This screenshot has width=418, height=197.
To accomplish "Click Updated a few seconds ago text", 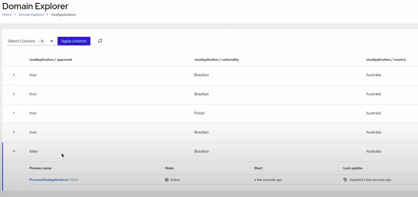I will (x=370, y=180).
